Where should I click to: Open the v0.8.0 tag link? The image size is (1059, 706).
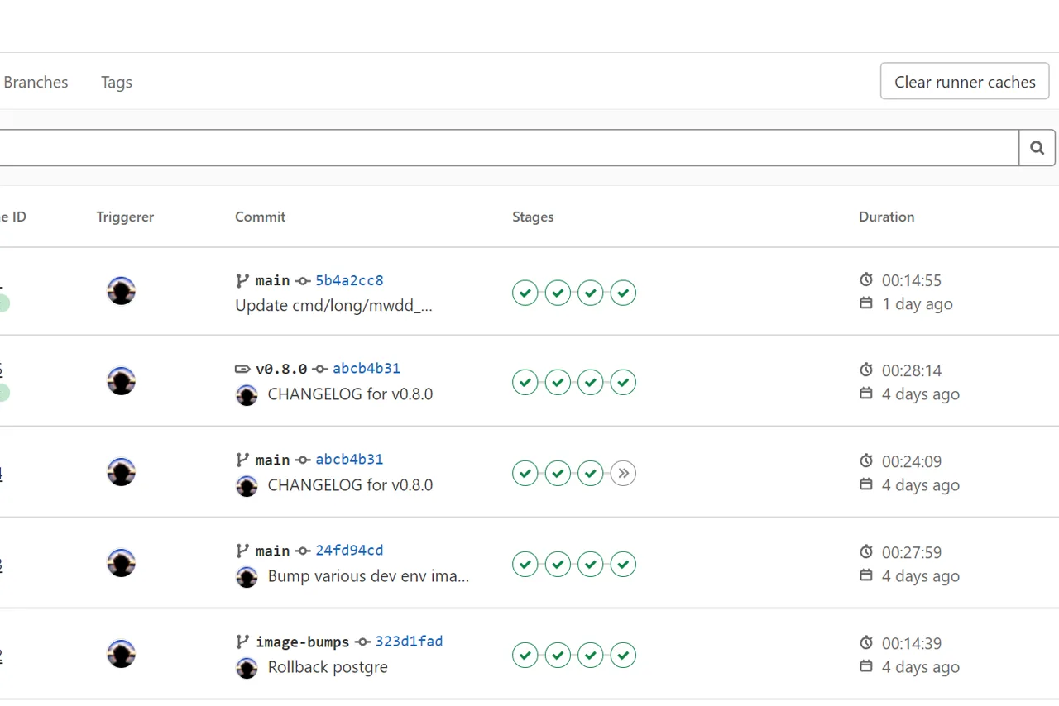point(281,369)
